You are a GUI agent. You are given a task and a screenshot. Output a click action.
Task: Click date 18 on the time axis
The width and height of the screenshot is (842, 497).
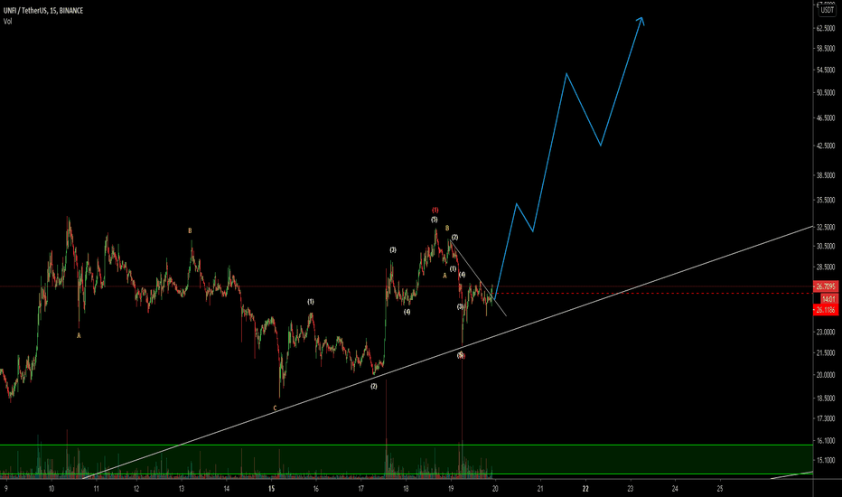(406, 488)
